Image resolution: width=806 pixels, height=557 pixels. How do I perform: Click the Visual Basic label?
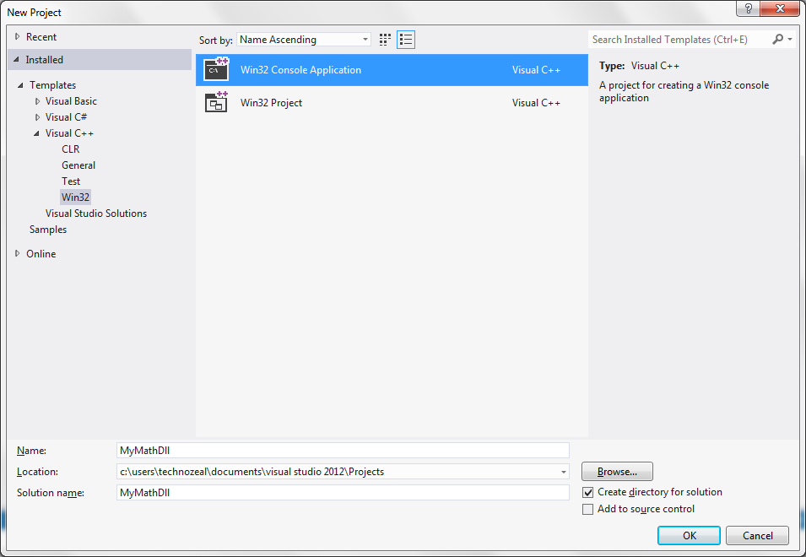tap(71, 101)
